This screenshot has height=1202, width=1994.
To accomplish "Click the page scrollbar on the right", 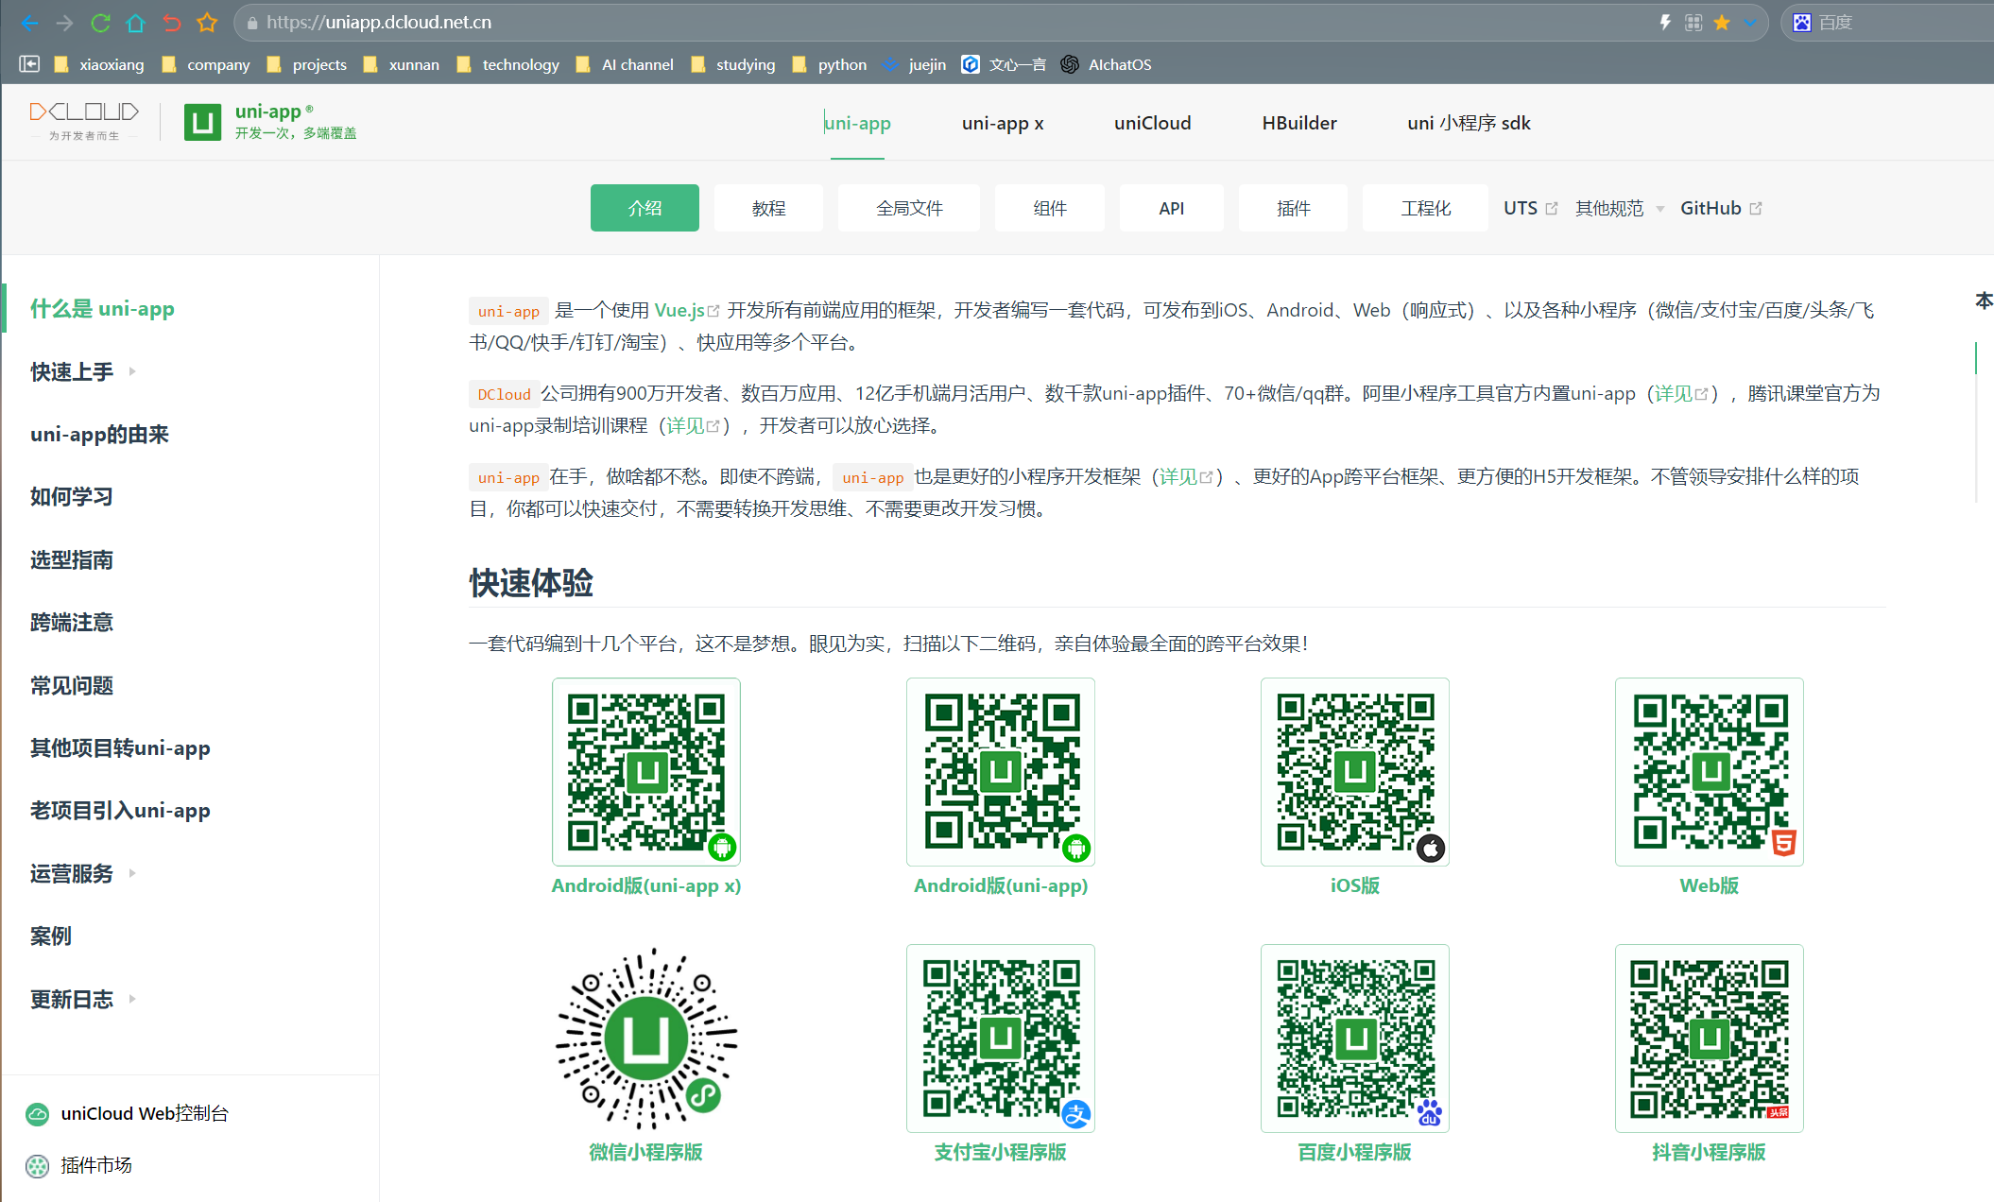I will pos(1976,421).
